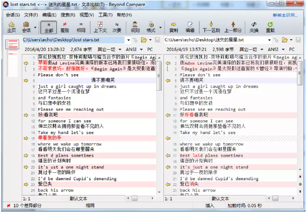The height and width of the screenshot is (212, 306).
Task: Open the 规则 rules dialog
Action: pyautogui.click(x=135, y=27)
